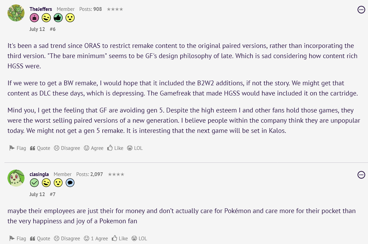Toggle Agree reaction on TheJeffers' post
The height and width of the screenshot is (244, 368).
94,148
